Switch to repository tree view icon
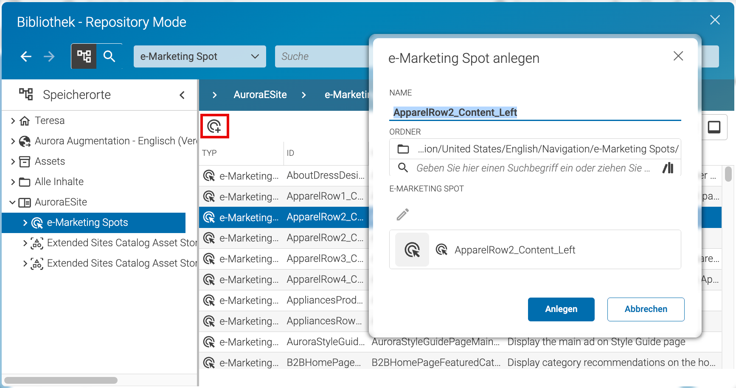 [x=84, y=56]
